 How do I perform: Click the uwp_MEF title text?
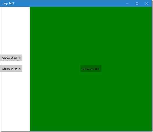(8, 3)
